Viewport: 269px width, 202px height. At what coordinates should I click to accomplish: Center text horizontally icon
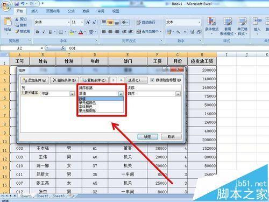point(110,32)
